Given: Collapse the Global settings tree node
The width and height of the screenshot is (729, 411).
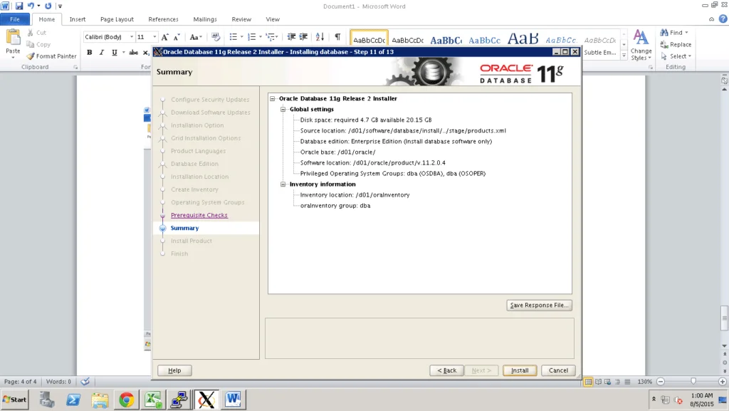Looking at the screenshot, I should [x=283, y=109].
